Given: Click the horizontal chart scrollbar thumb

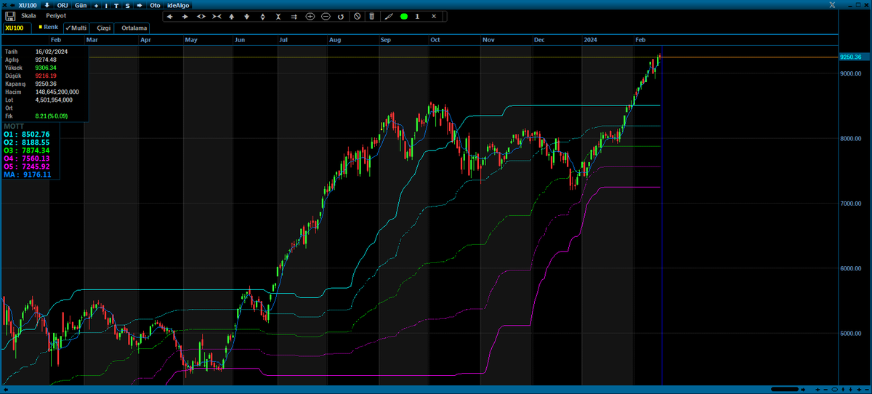Looking at the screenshot, I should (x=785, y=390).
